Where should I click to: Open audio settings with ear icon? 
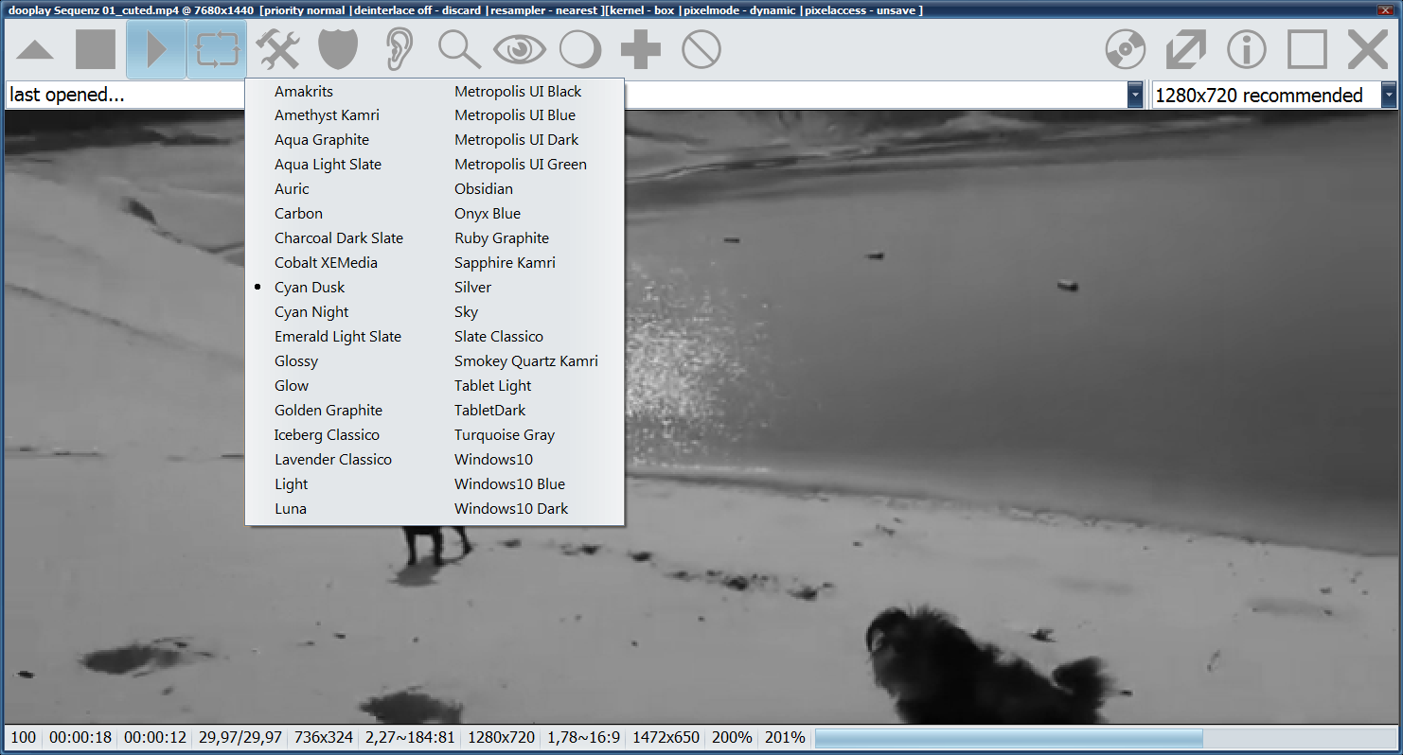[399, 49]
